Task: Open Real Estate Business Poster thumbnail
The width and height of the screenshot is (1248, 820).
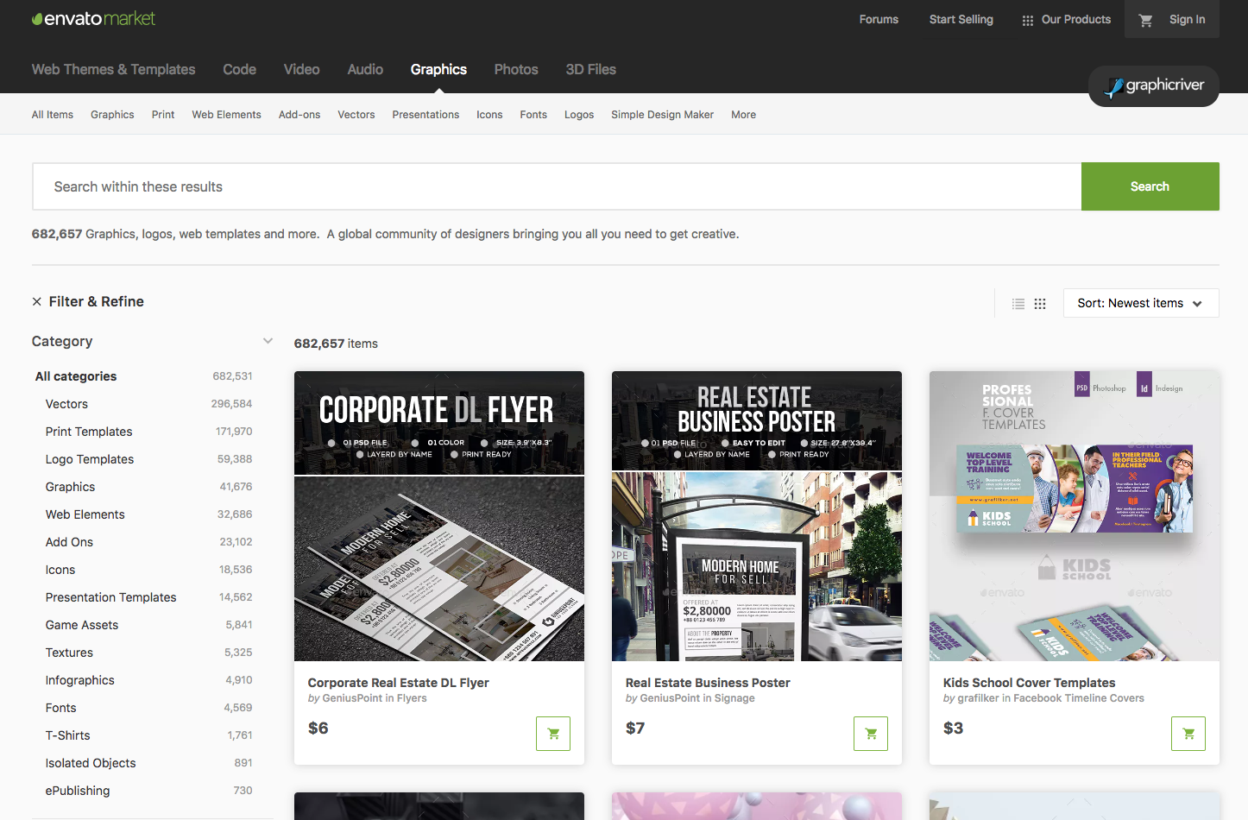Action: click(x=757, y=516)
